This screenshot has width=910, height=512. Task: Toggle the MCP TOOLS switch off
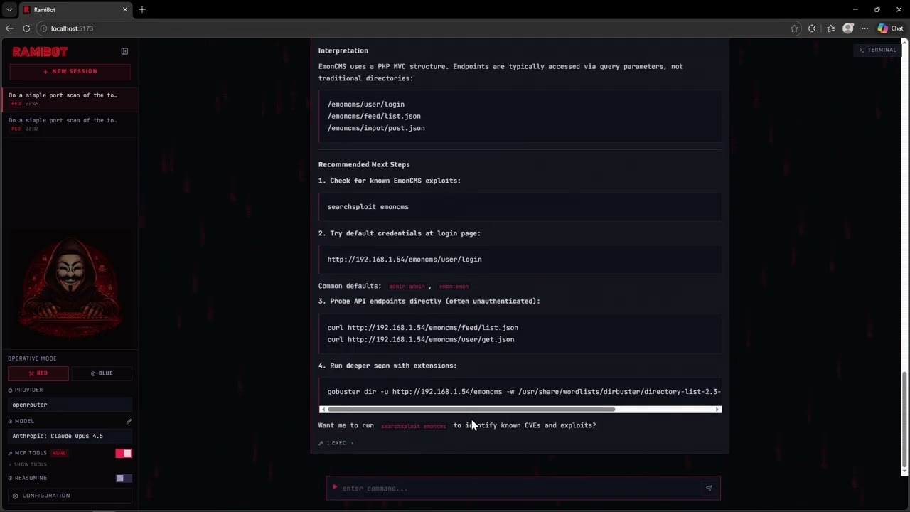pyautogui.click(x=123, y=453)
